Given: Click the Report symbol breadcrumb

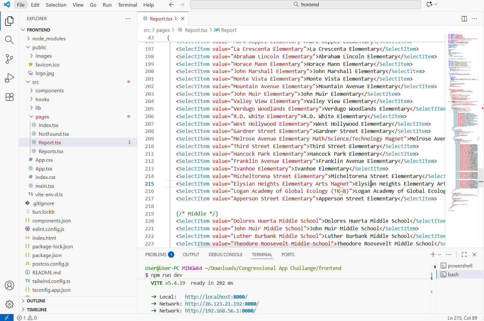Looking at the screenshot, I should [225, 30].
